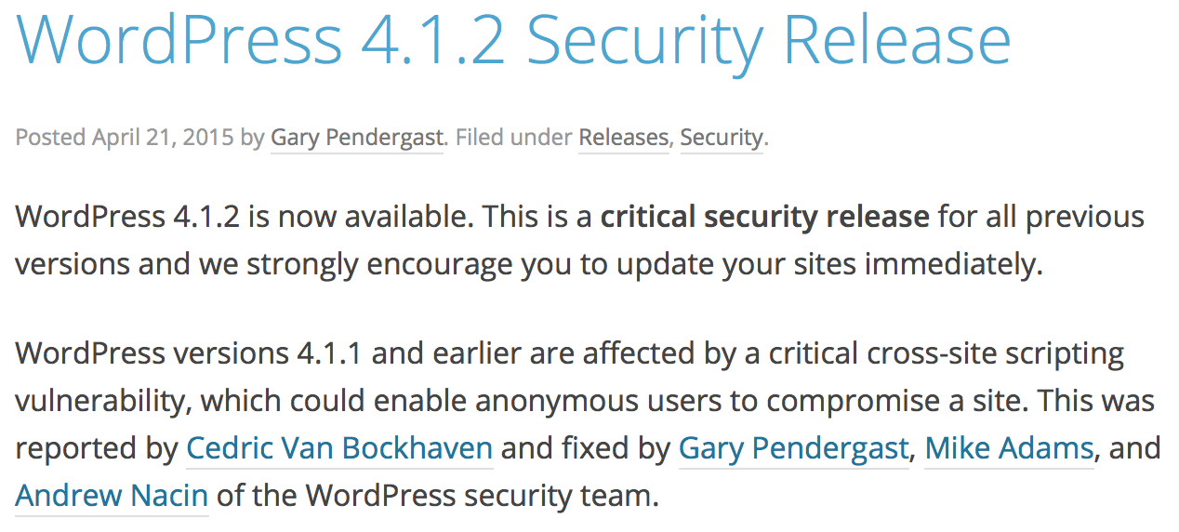Click the 'Posted April 21, 2015' date text

pos(125,138)
